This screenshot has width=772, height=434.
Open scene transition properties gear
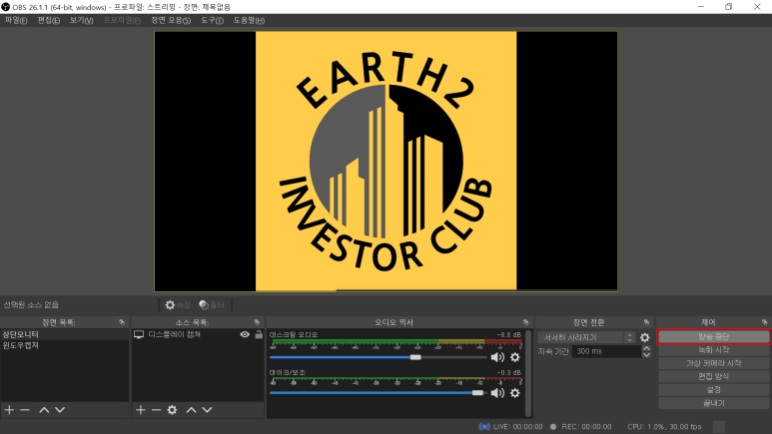[x=644, y=337]
